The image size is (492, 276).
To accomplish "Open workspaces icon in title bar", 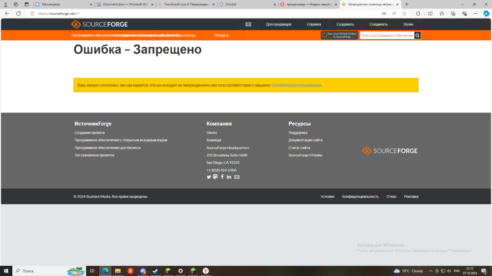I will [x=16, y=4].
